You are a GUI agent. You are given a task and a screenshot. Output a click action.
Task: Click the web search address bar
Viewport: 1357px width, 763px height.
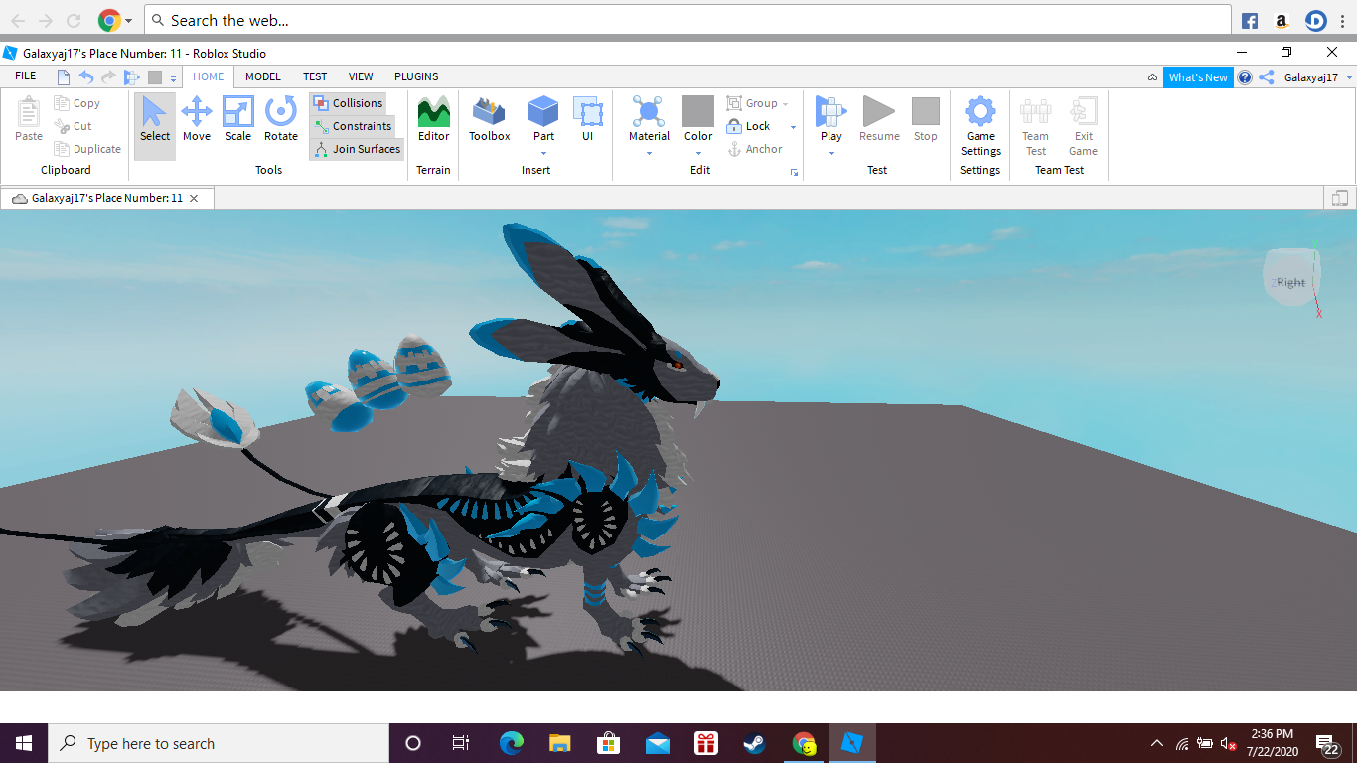pyautogui.click(x=687, y=20)
